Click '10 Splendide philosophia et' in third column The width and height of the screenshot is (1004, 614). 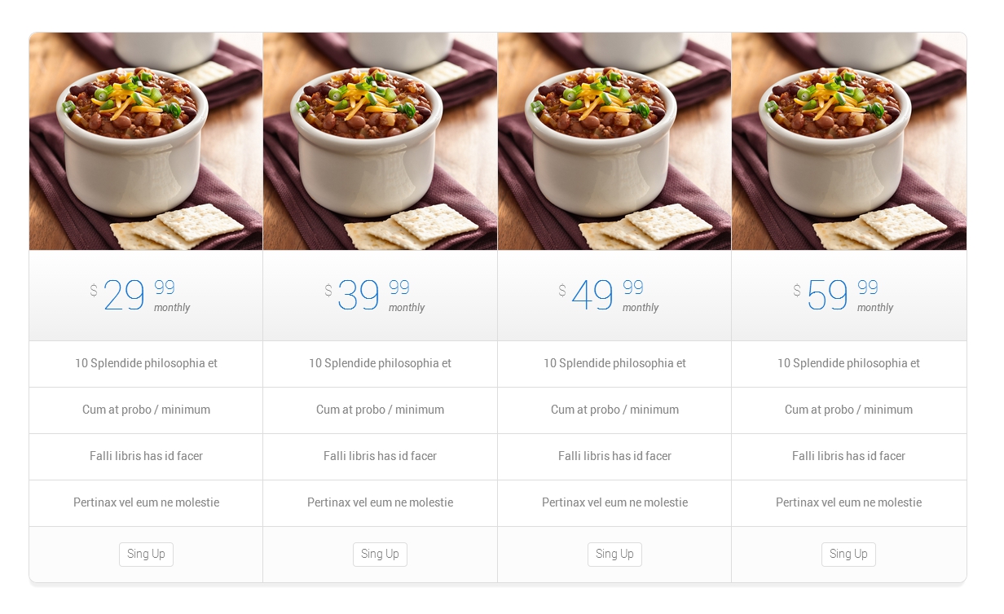(614, 363)
